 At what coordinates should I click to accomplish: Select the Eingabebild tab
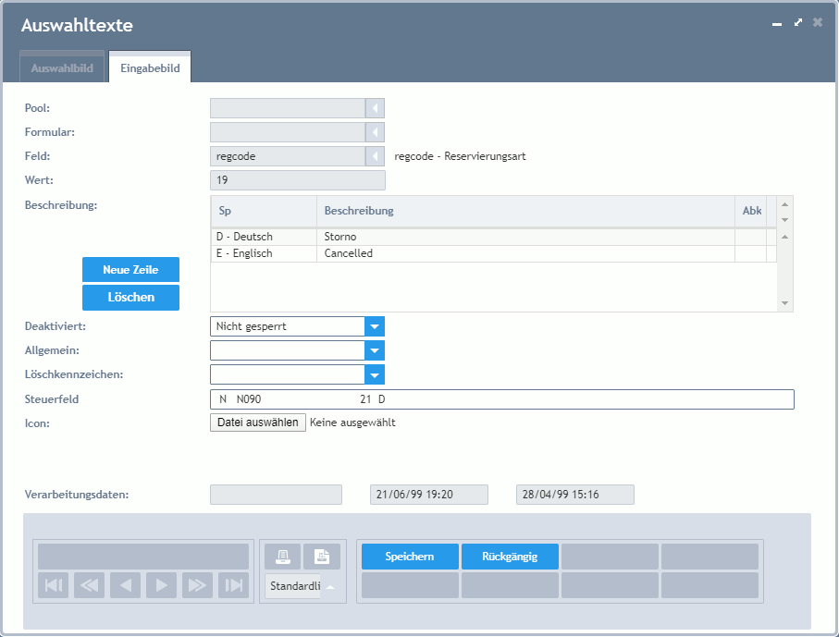click(150, 68)
